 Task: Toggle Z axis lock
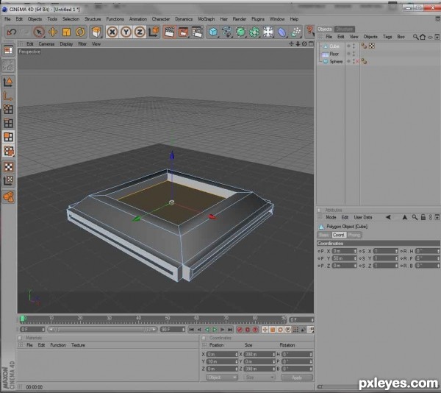pos(140,32)
